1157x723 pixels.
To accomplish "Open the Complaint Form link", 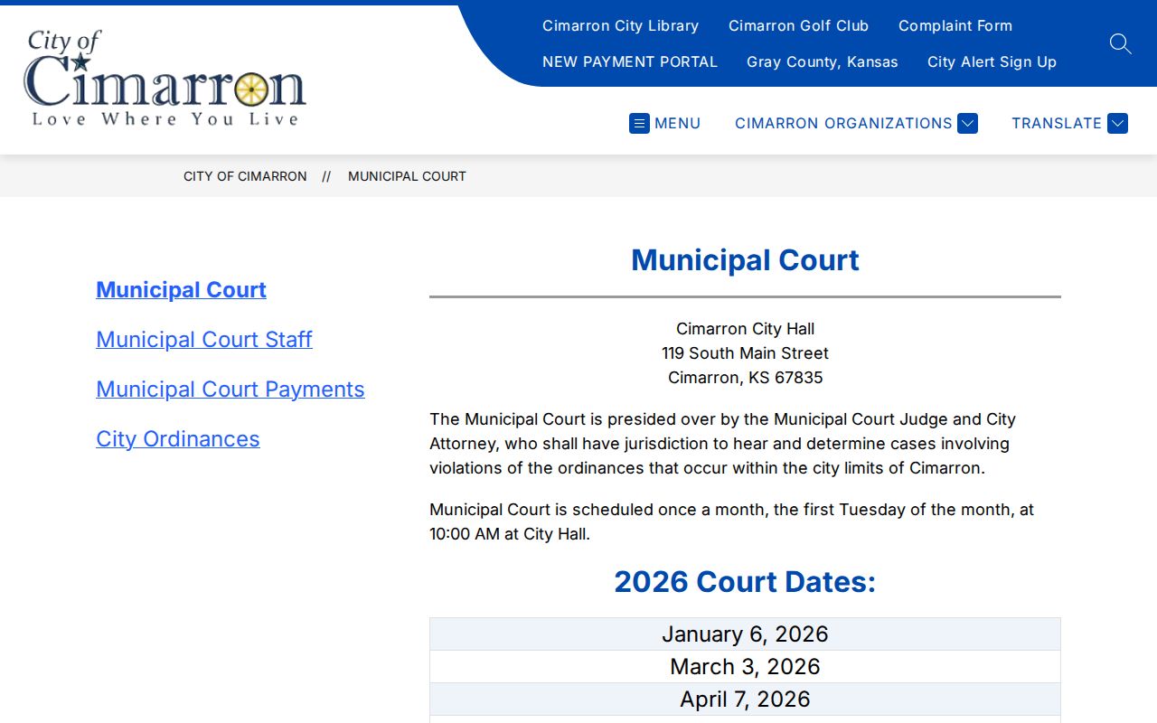I will tap(955, 25).
